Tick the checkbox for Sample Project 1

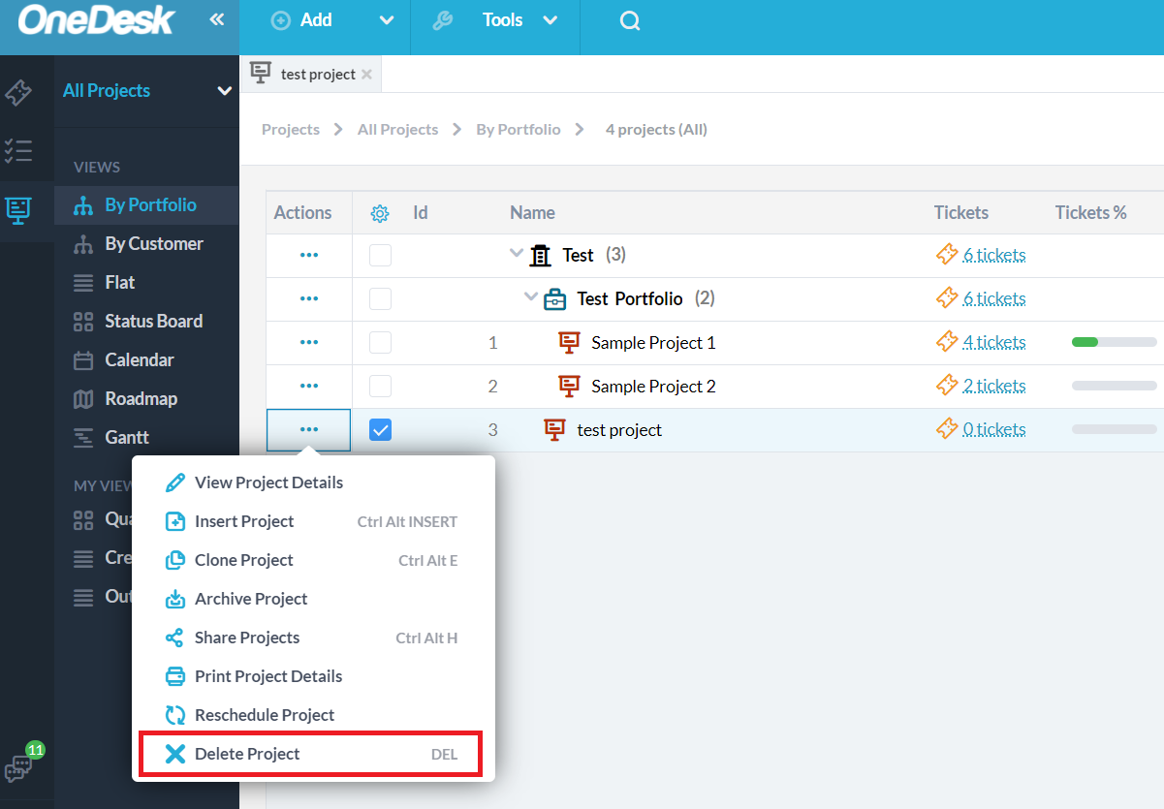pyautogui.click(x=381, y=343)
